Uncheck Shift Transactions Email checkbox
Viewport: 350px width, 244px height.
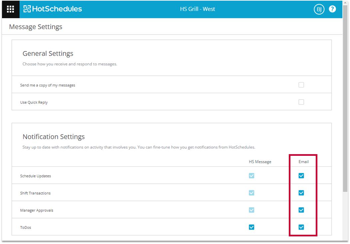tap(301, 193)
